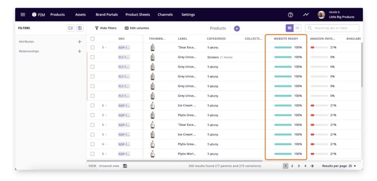Click the nicole b user avatar

click(321, 15)
